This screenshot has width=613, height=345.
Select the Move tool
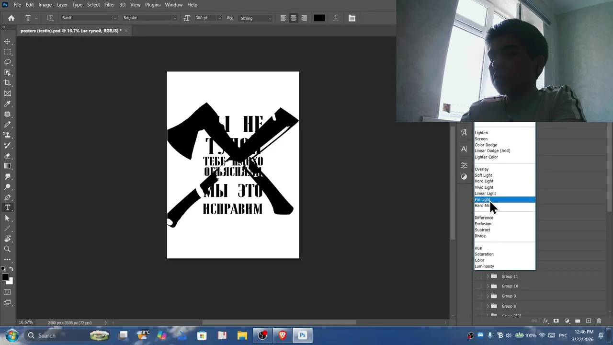pos(7,42)
